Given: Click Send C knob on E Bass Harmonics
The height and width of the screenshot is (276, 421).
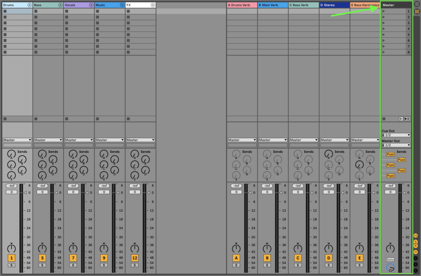Looking at the screenshot, I should (x=359, y=165).
